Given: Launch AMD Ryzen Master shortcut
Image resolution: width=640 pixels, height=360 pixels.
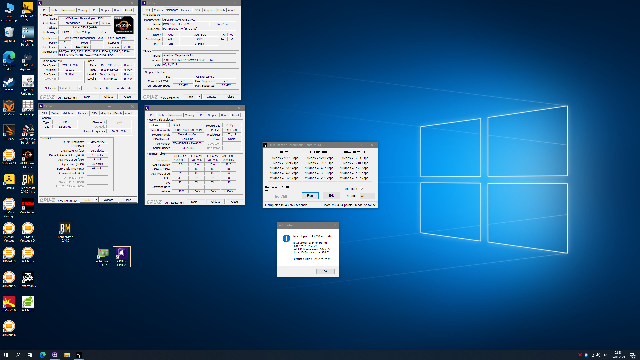Looking at the screenshot, I should pyautogui.click(x=28, y=159).
